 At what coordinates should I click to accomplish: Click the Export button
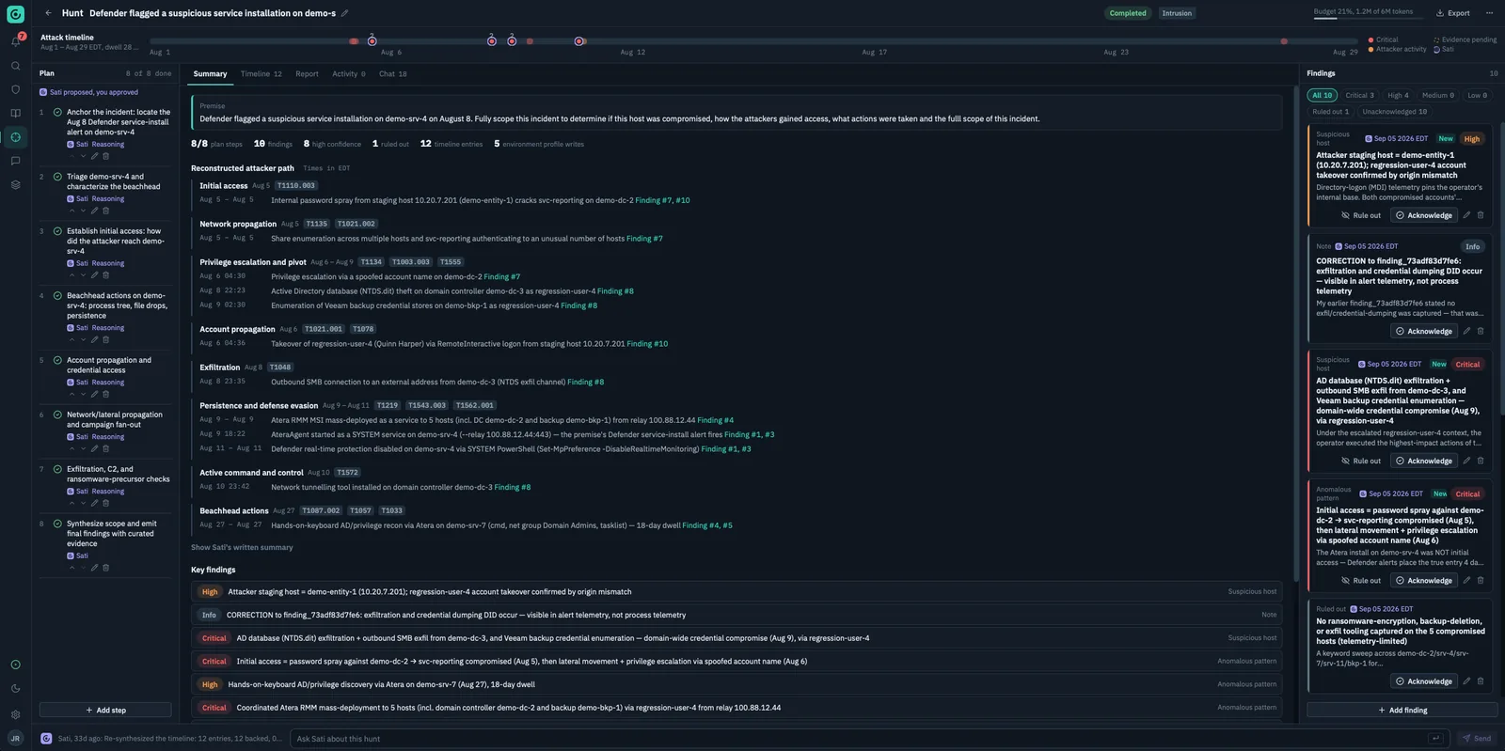[x=1453, y=13]
